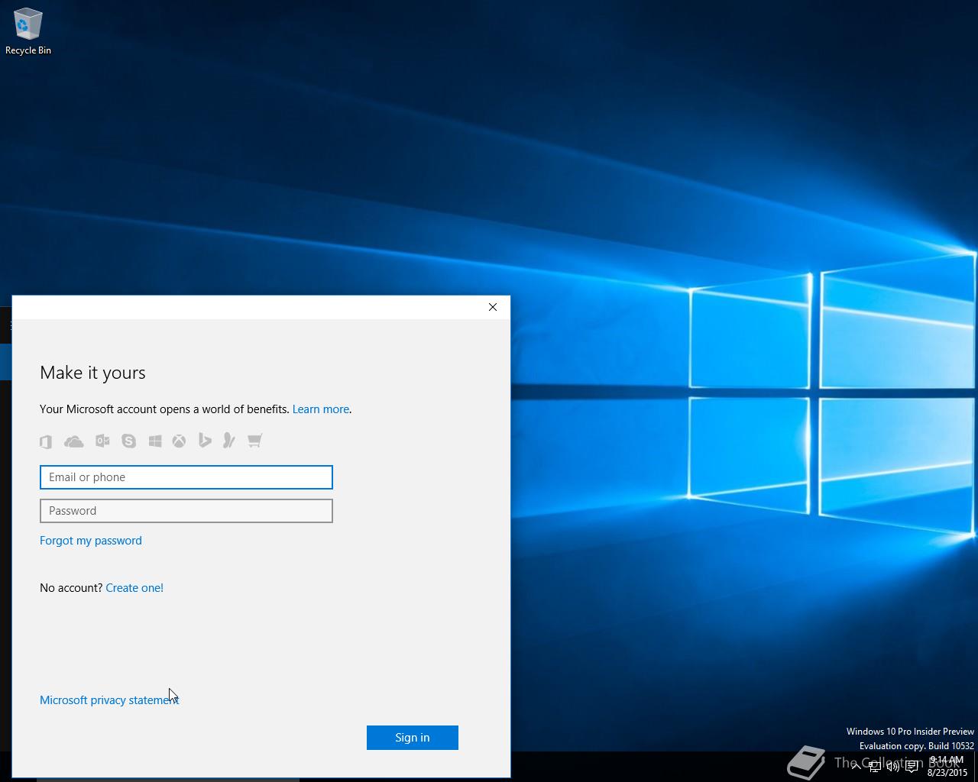Focus the Password field

(186, 511)
